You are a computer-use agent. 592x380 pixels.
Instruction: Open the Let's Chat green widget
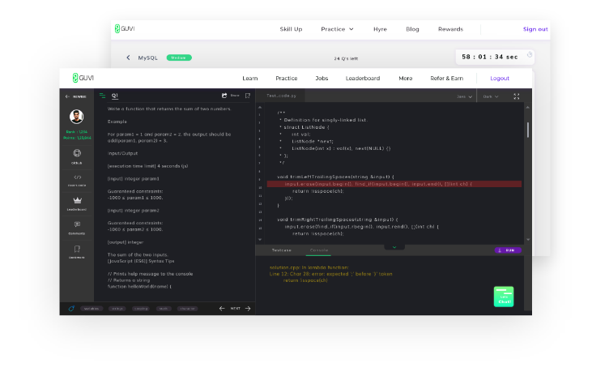tap(504, 297)
